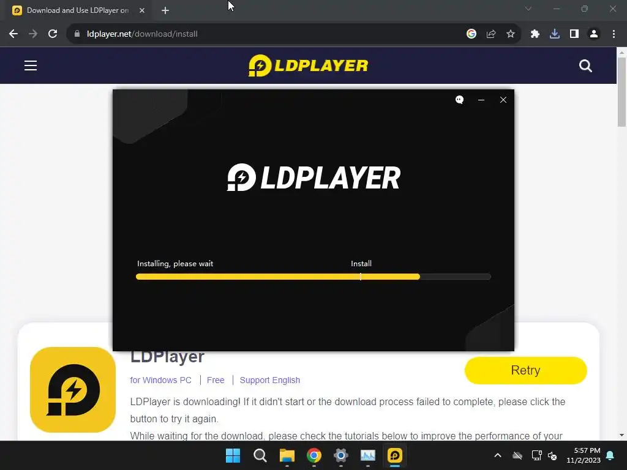This screenshot has width=627, height=470.
Task: Click the Retry download button
Action: pos(525,370)
